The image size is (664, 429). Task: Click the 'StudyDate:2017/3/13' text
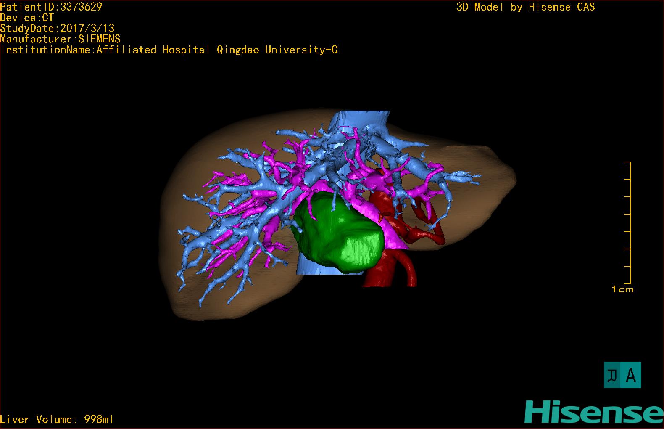tap(57, 28)
